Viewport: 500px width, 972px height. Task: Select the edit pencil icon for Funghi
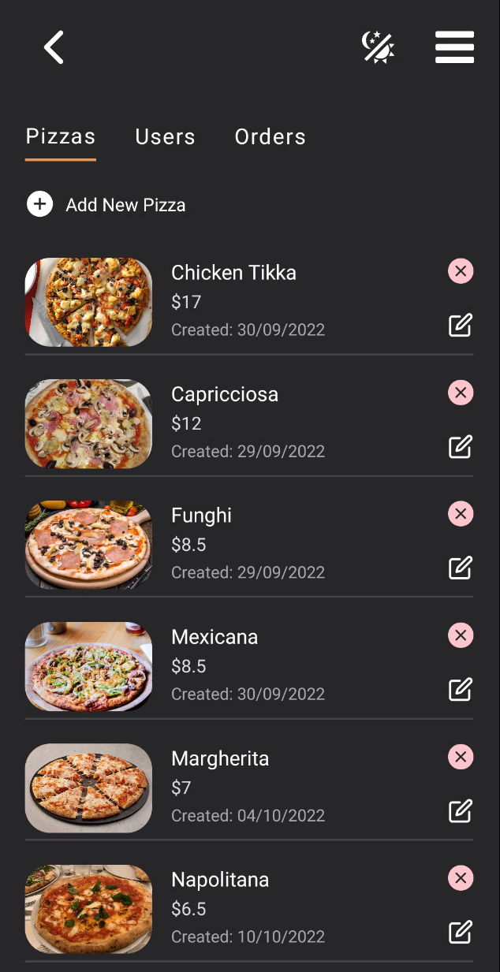(461, 568)
